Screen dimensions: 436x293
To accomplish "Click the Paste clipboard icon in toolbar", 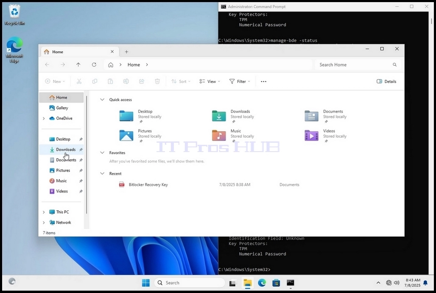I will click(110, 81).
